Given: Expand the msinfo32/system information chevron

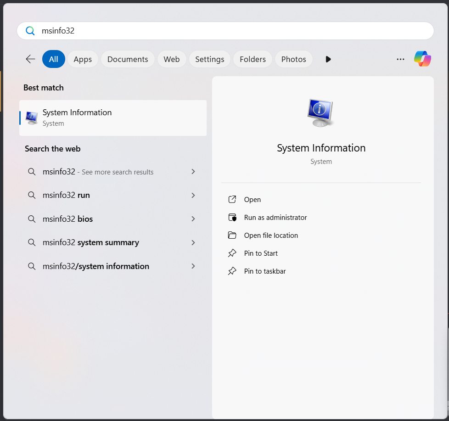Looking at the screenshot, I should 193,266.
